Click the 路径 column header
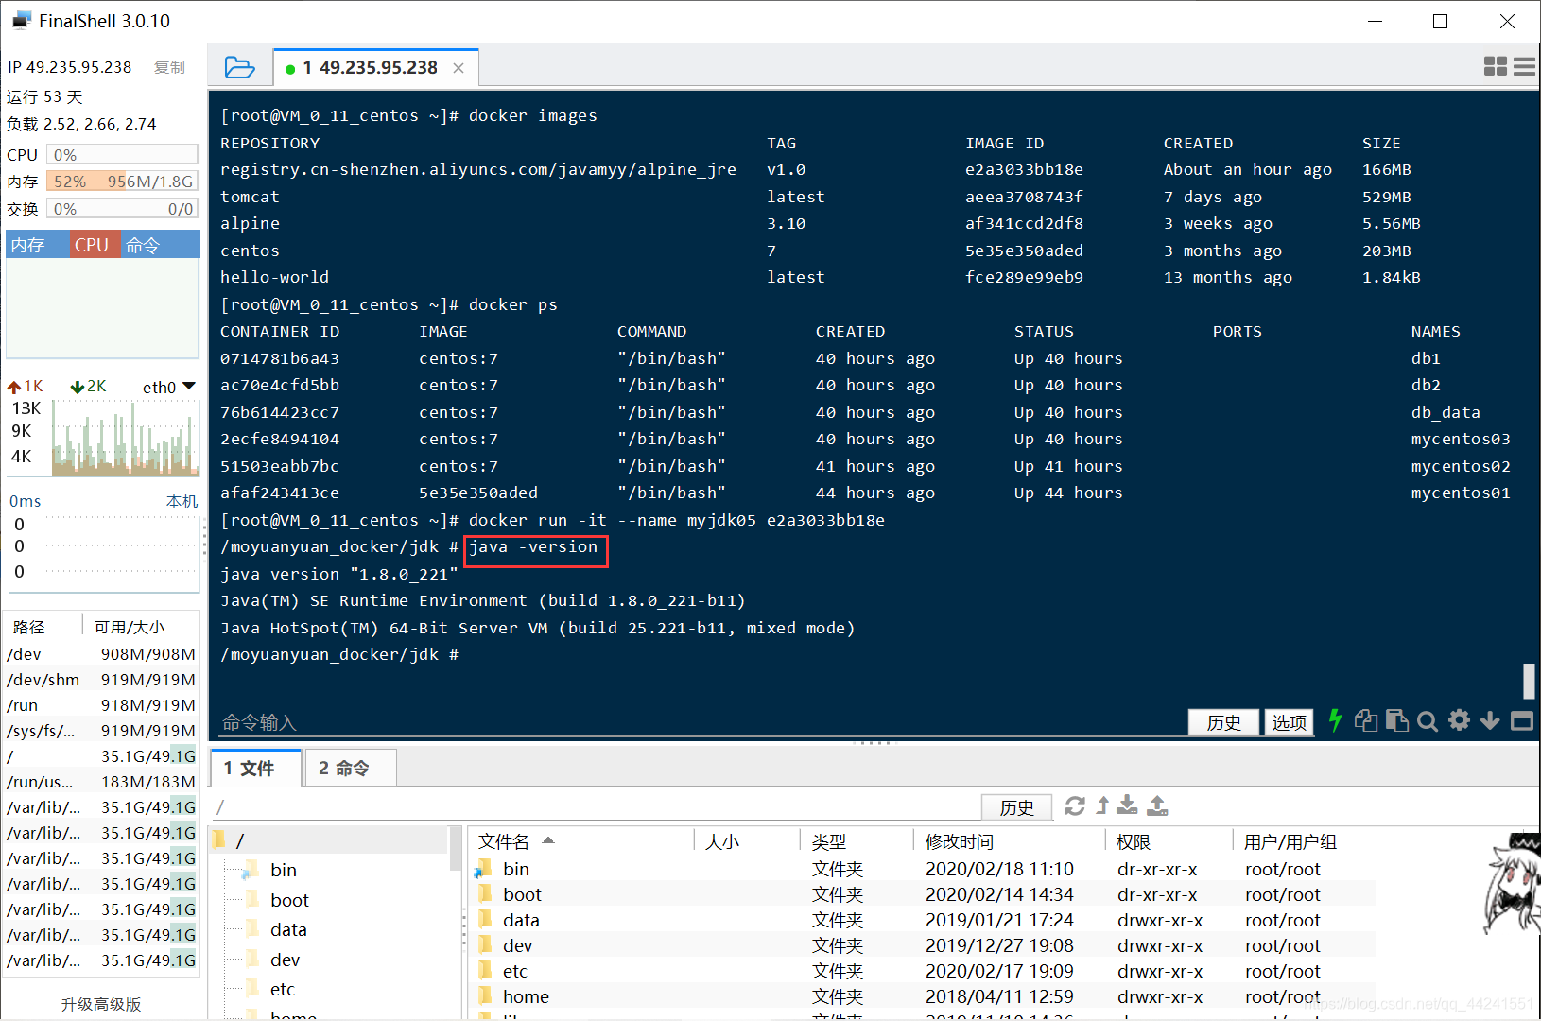The height and width of the screenshot is (1021, 1541). (x=43, y=627)
